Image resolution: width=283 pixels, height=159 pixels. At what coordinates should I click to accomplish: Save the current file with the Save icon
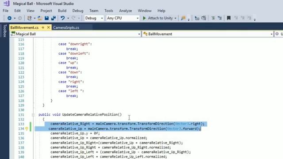point(47,18)
